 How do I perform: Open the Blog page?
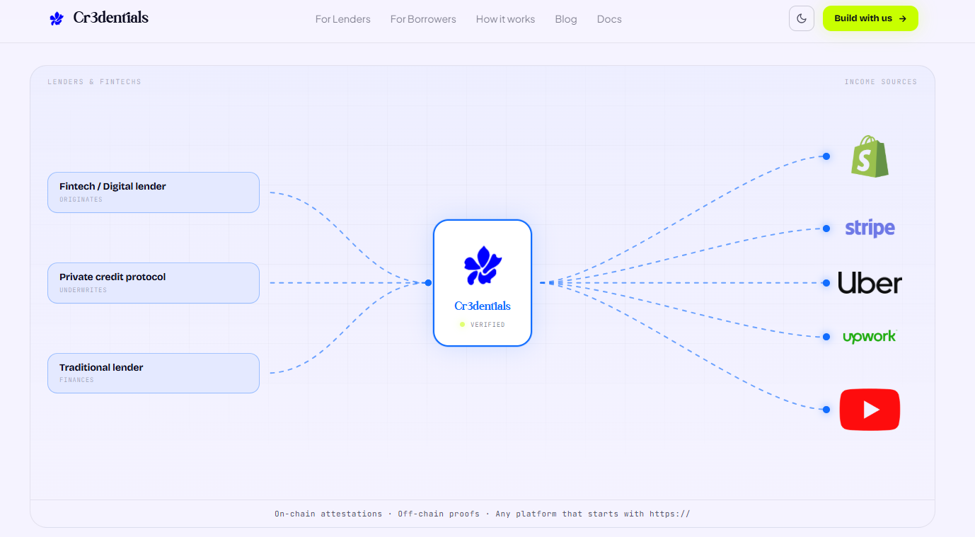566,19
